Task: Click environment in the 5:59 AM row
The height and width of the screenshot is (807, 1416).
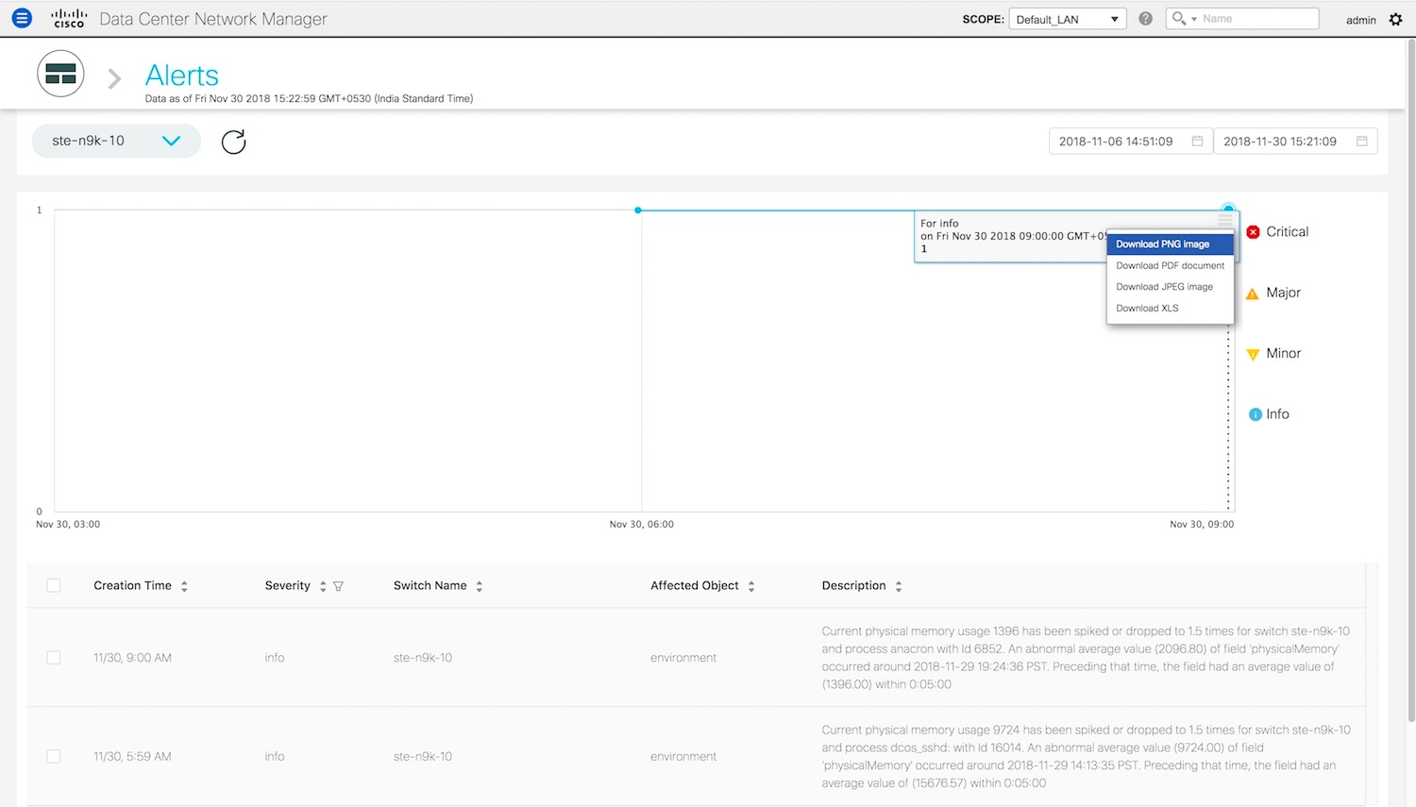Action: point(683,757)
